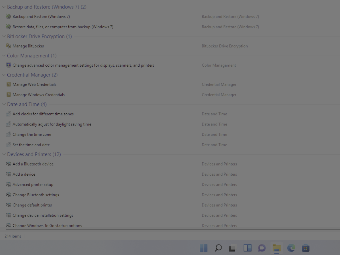340x255 pixels.
Task: Click clock icon next to Change the time zone
Action: 8,134
